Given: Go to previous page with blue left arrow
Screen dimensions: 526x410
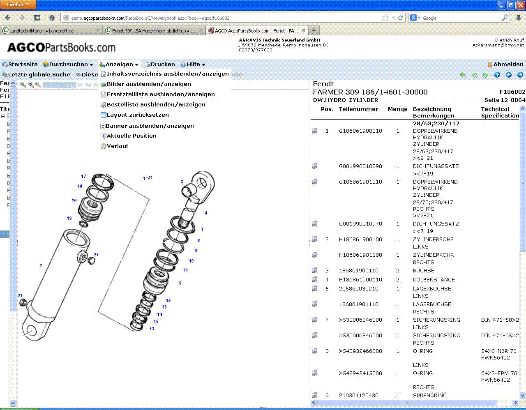Looking at the screenshot, I should [509, 75].
